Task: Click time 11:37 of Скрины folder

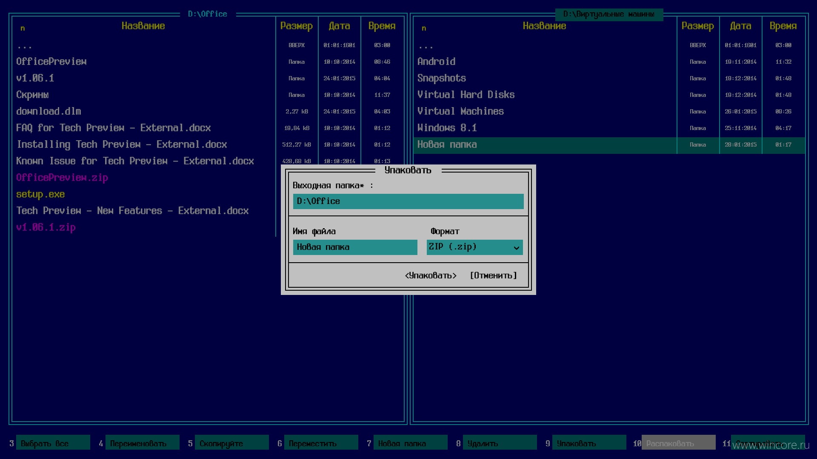Action: (382, 95)
